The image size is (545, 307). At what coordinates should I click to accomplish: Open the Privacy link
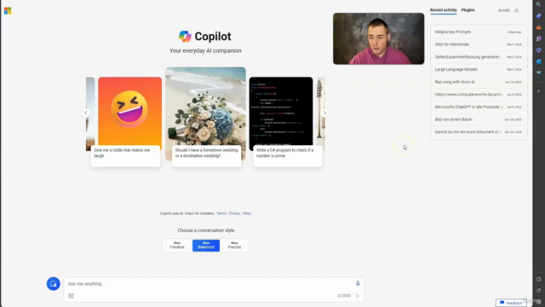234,213
